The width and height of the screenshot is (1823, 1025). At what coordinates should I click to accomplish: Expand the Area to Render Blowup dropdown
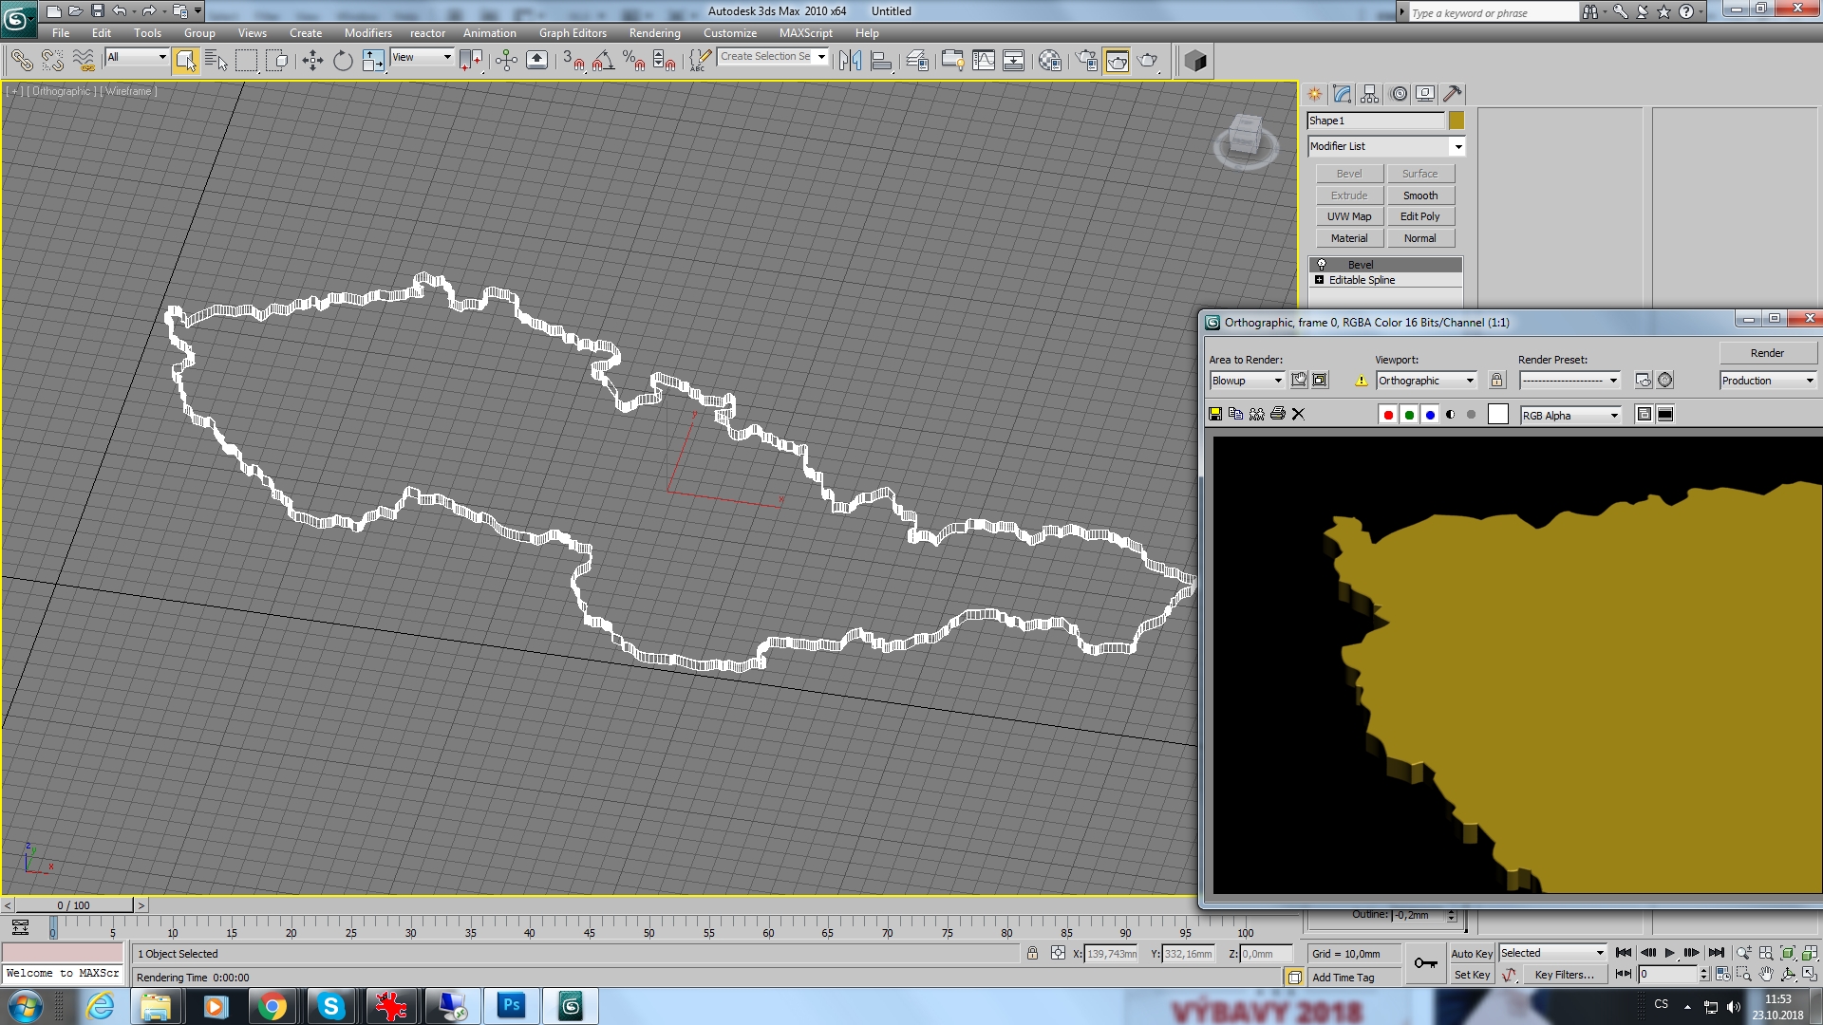click(x=1277, y=381)
